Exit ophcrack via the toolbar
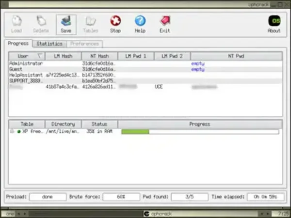This screenshot has height=218, width=291. pos(165,24)
